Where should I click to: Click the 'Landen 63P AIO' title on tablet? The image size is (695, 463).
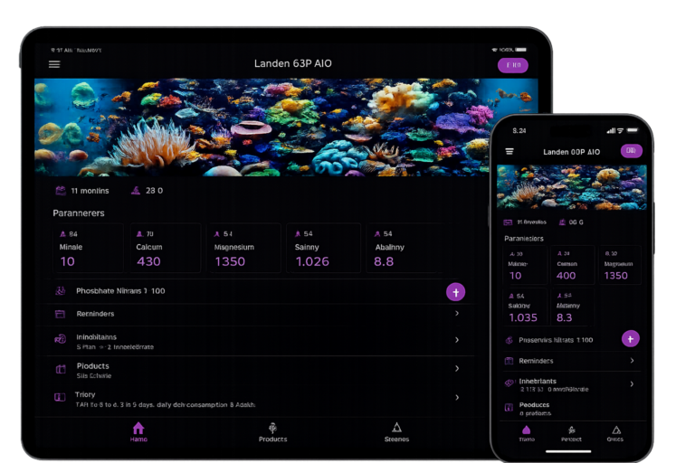click(x=293, y=64)
